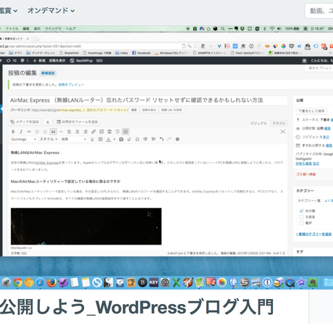Open BackWPup in the WordPress admin bar
This screenshot has height=333, width=333.
82,61
